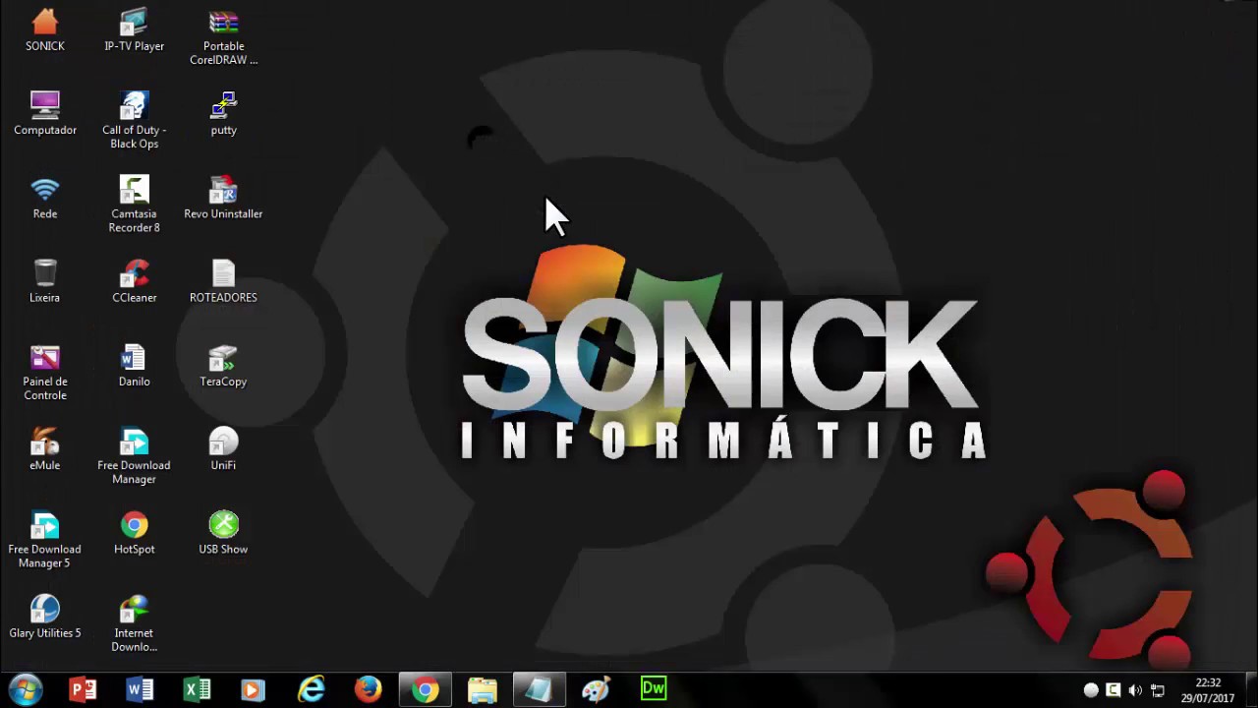This screenshot has height=708, width=1258.
Task: Switch to the active notepad-like taskbar window
Action: [x=539, y=689]
